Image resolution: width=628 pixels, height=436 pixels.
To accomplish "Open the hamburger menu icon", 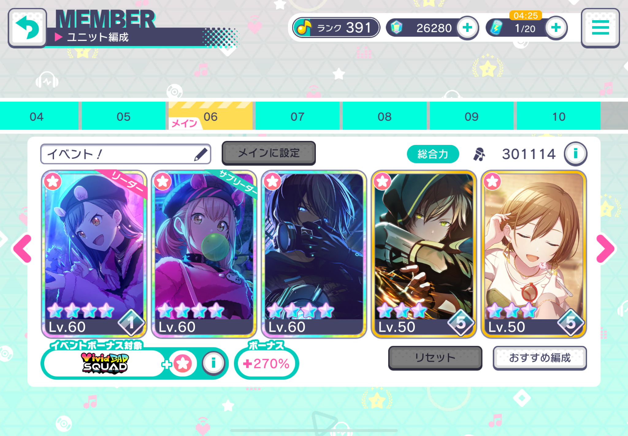I will click(x=600, y=28).
